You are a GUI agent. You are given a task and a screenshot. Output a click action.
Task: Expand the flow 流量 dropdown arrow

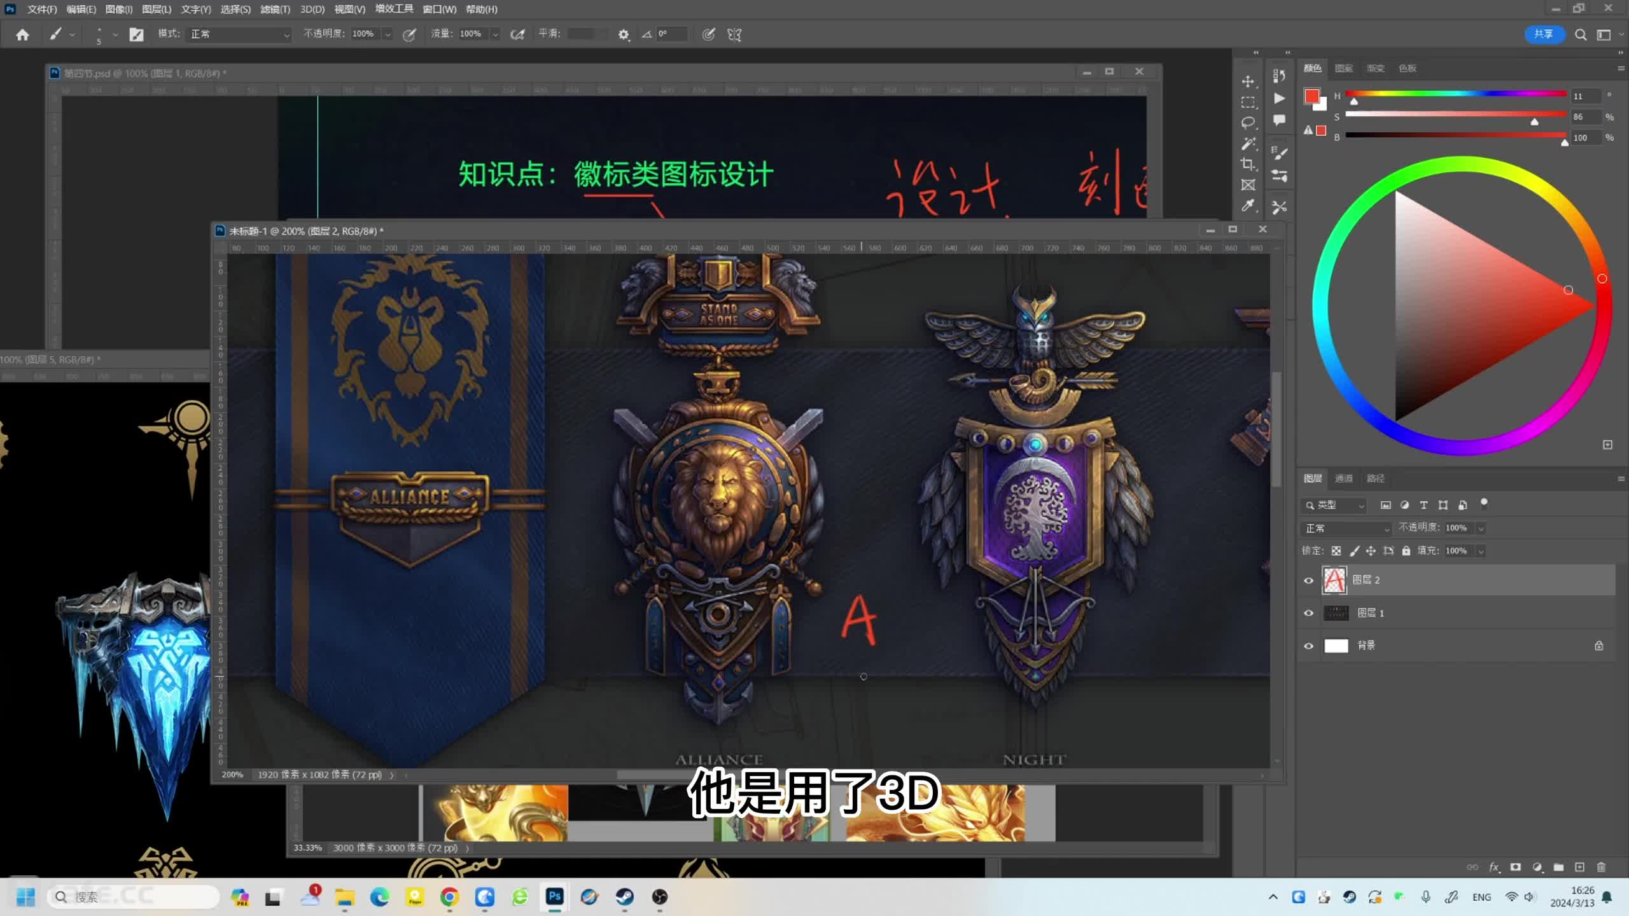[x=495, y=34]
